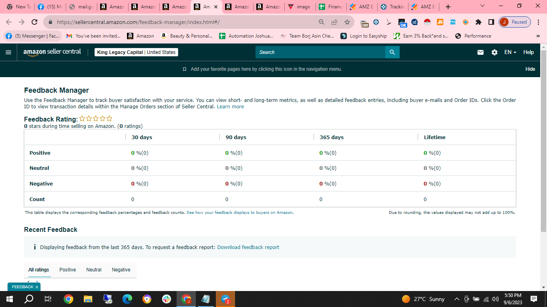547x307 pixels.
Task: Open the Pokeball extension icon
Action: (427, 22)
